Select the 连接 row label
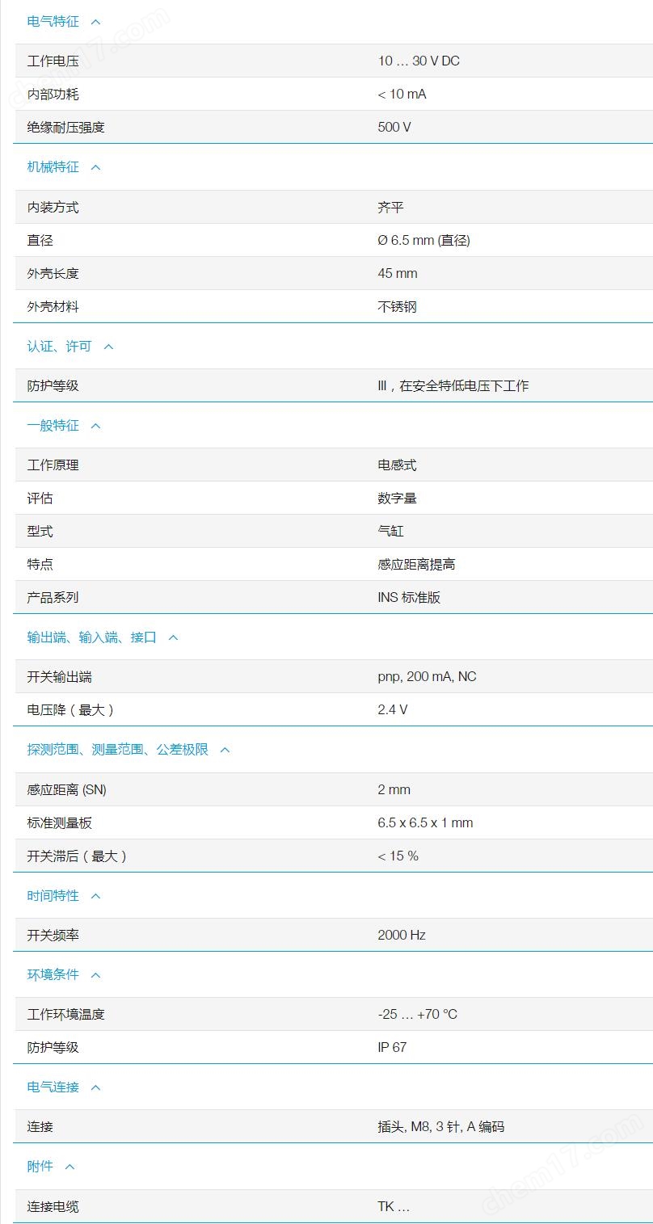This screenshot has height=1224, width=653. [x=40, y=1127]
